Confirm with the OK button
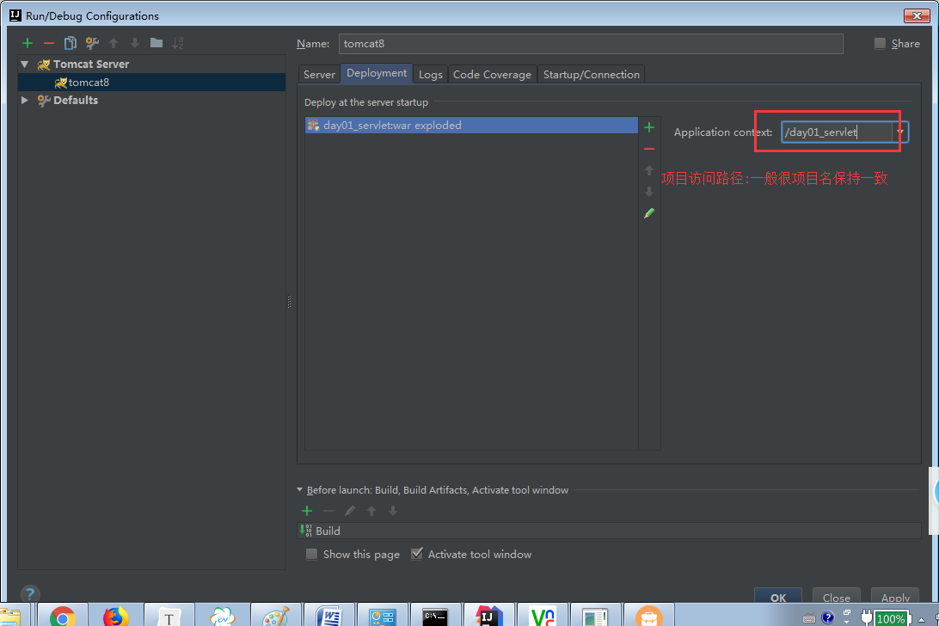The width and height of the screenshot is (939, 626). click(x=778, y=598)
